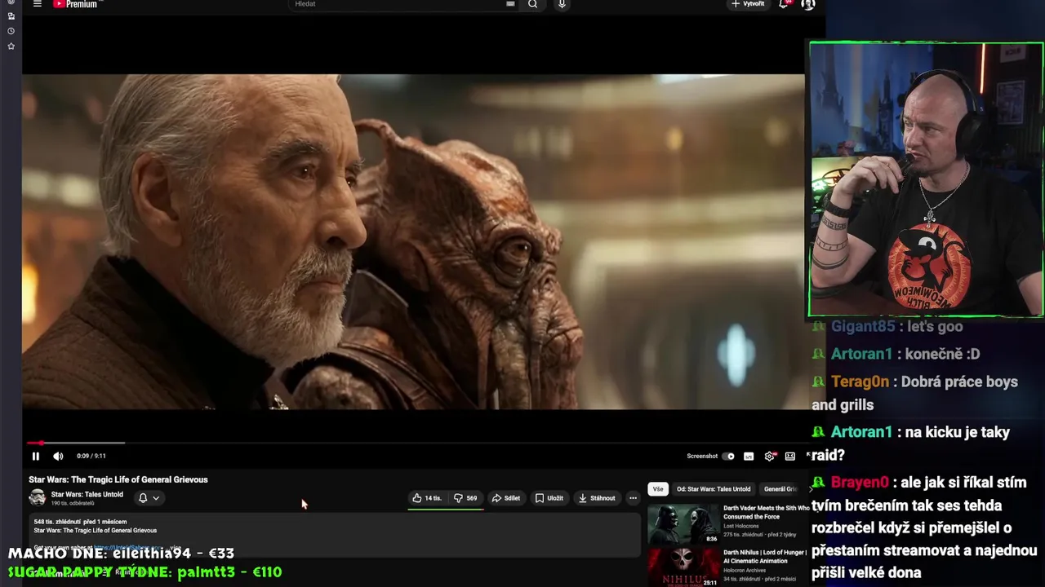Click the SUGAR PAPPY TÝDNE ticker text
1045x587 pixels.
pyautogui.click(x=145, y=572)
